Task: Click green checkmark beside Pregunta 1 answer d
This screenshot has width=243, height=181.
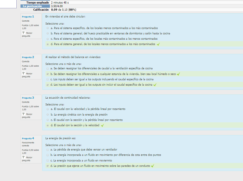Action: (158, 44)
